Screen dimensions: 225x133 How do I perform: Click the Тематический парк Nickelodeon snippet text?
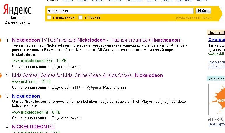click(x=99, y=50)
